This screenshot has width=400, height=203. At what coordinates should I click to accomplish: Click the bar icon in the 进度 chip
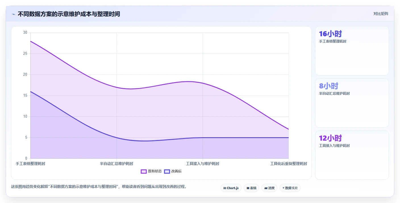[266, 188]
